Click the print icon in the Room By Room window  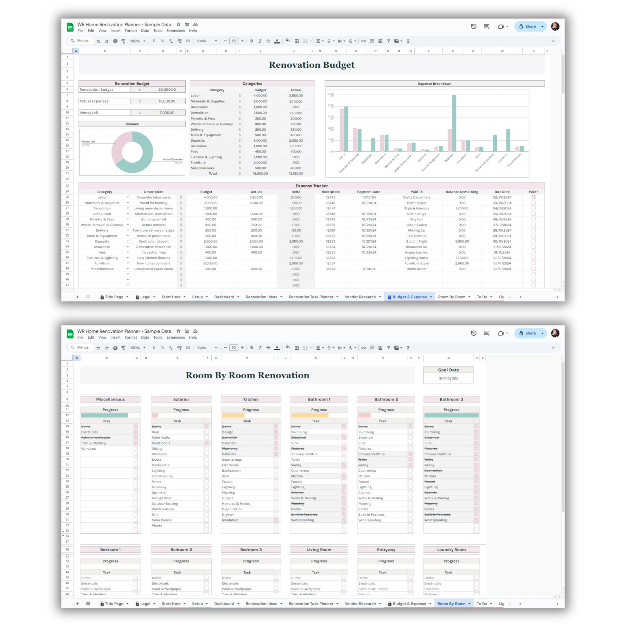115,348
